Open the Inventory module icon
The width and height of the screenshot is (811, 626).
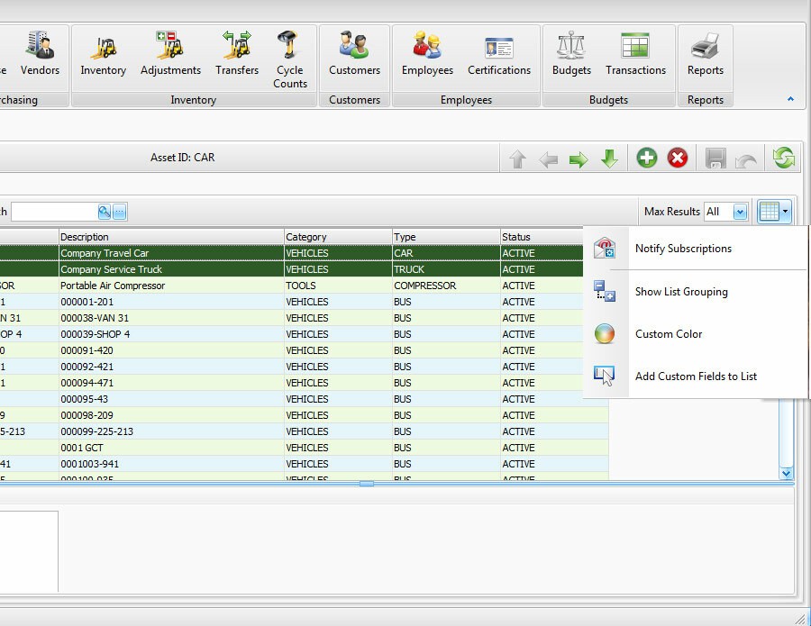[103, 54]
